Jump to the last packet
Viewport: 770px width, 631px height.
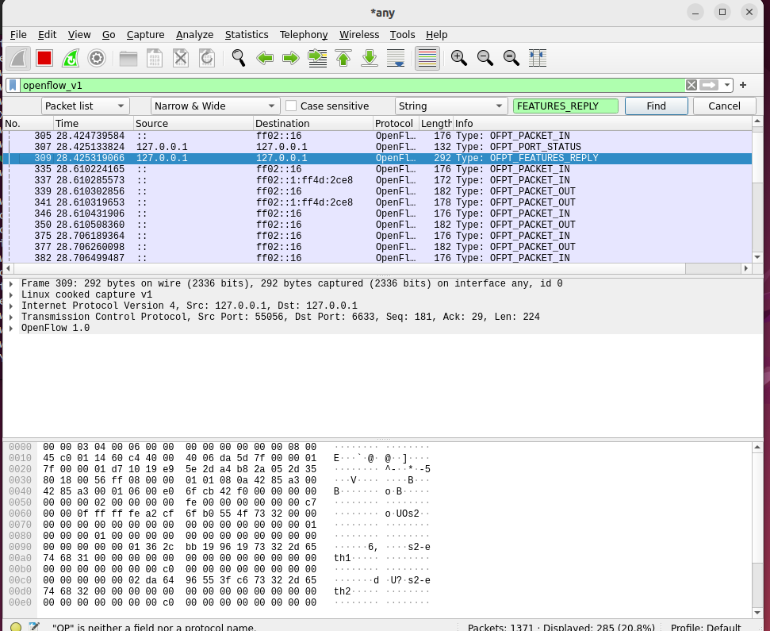[x=370, y=59]
